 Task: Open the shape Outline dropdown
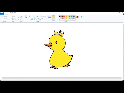coord(44,16)
